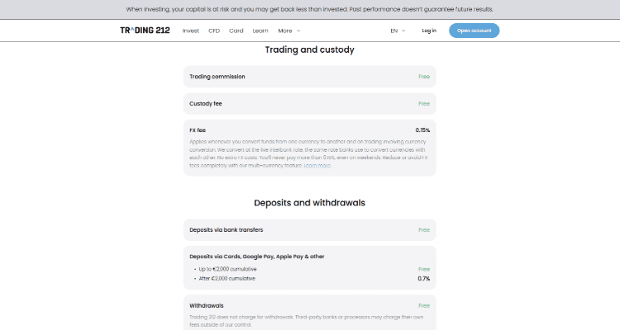Click the Deposits via Cards heading
Viewport: 620px width, 330px height.
[x=256, y=257]
